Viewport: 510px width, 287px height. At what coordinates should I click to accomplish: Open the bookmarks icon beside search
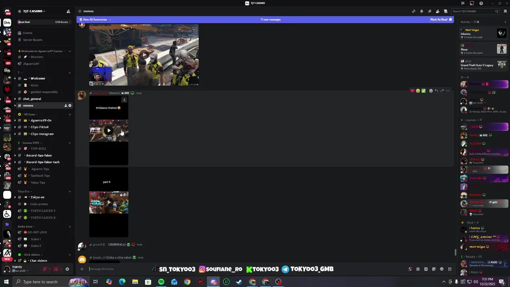point(505,11)
